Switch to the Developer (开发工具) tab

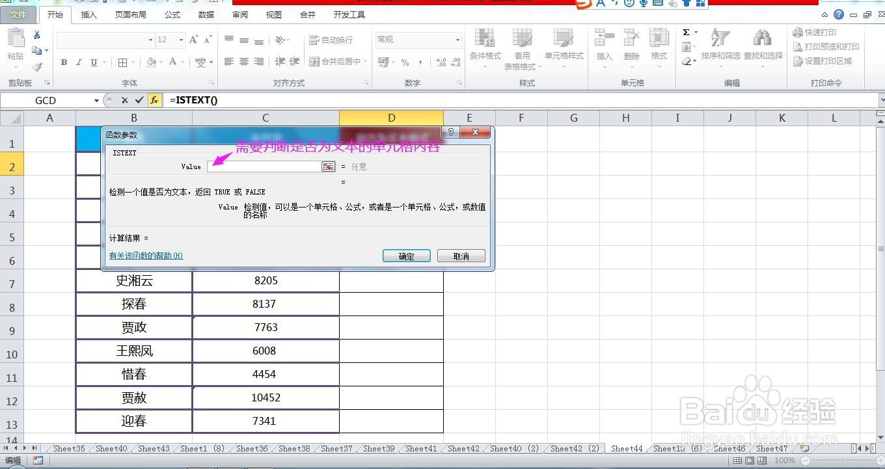(349, 14)
